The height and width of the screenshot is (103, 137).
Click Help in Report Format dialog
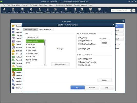[x=107, y=88]
